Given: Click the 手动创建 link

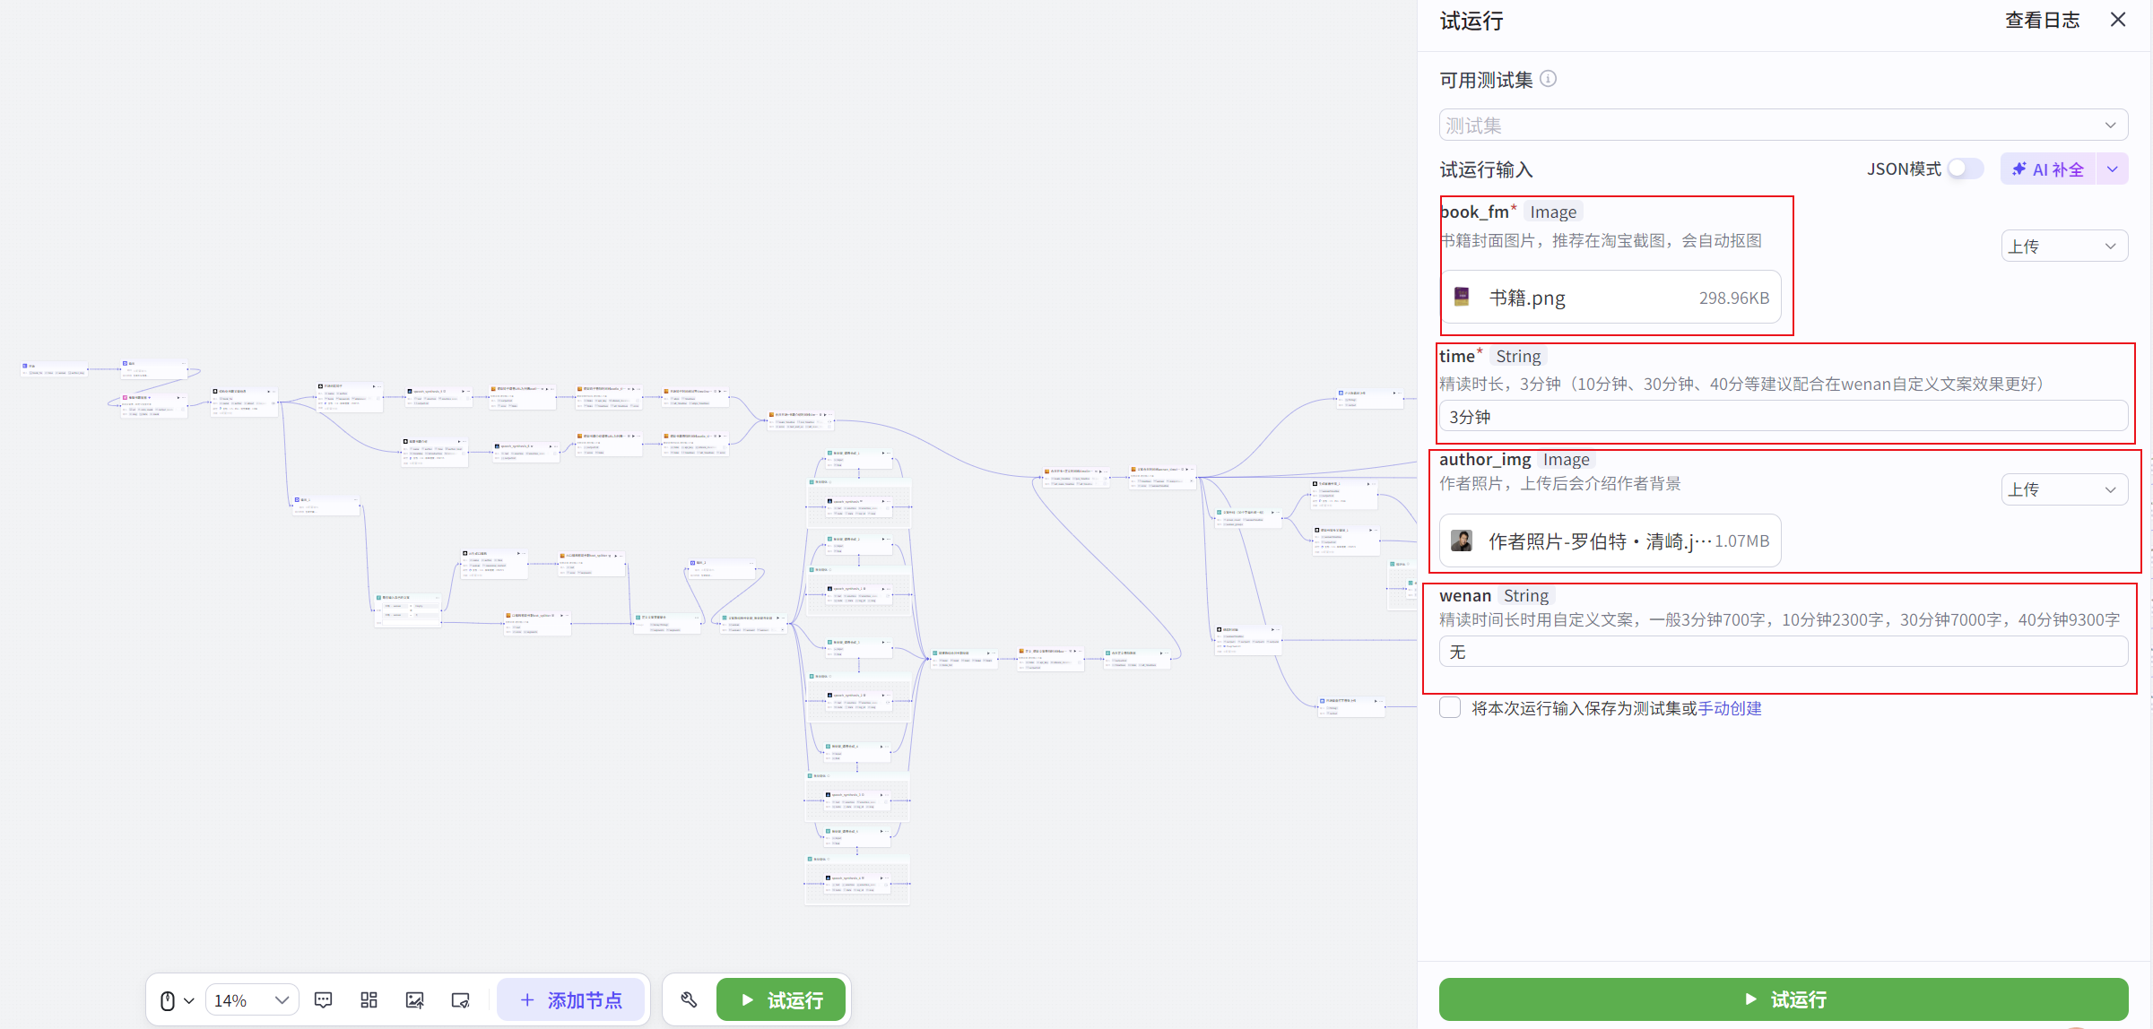Looking at the screenshot, I should pos(1730,708).
